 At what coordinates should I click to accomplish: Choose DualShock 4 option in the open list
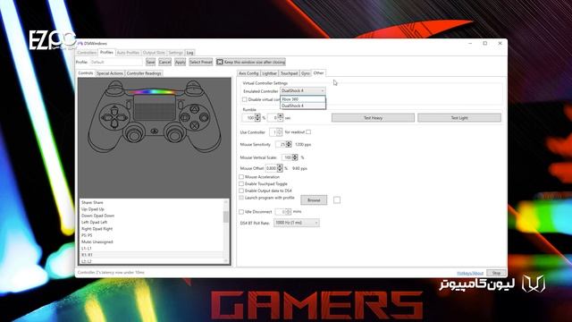pos(303,106)
